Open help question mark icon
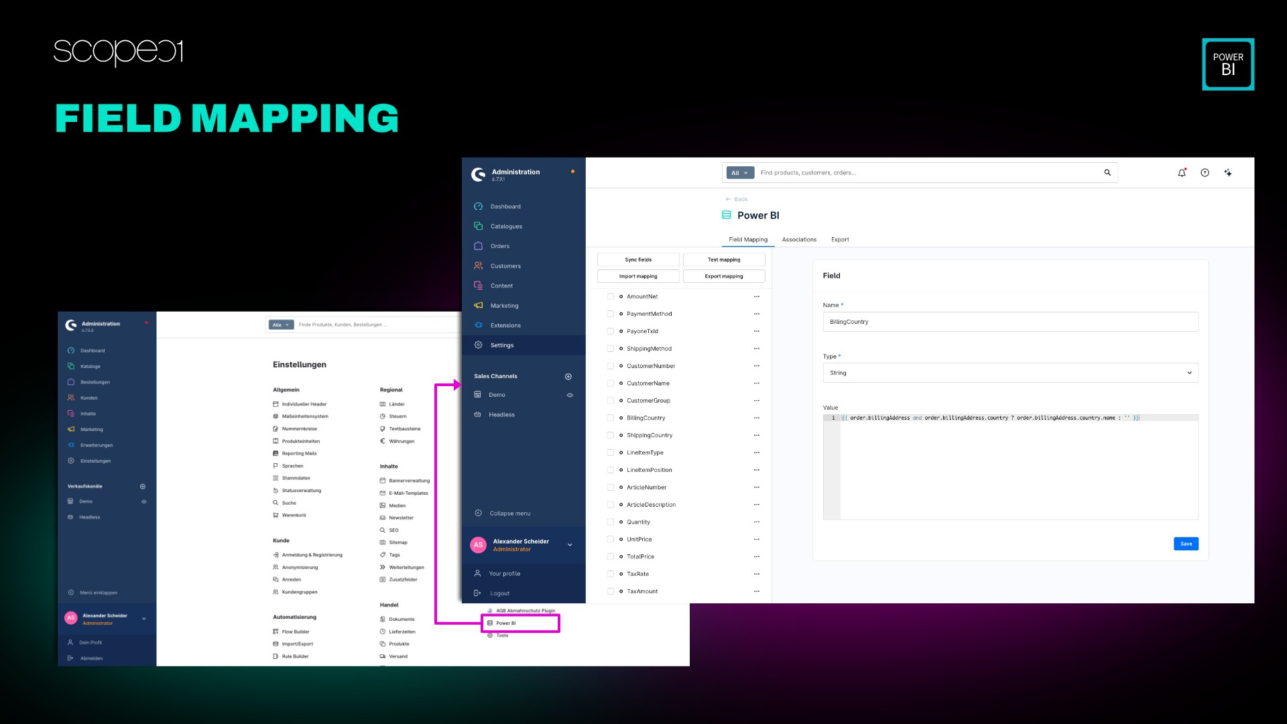Viewport: 1287px width, 724px height. click(x=1205, y=173)
